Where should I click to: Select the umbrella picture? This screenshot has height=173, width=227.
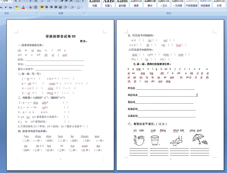point(200,139)
